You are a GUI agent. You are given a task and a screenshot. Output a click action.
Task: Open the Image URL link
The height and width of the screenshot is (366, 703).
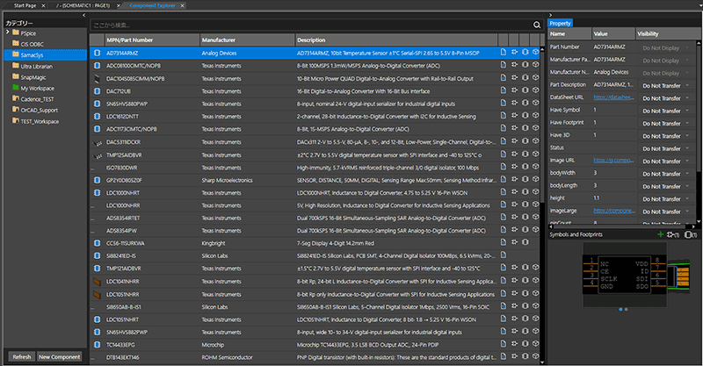(613, 160)
